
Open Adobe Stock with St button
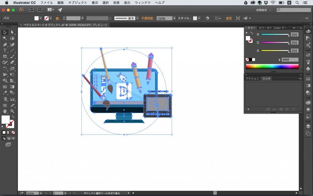coord(40,10)
